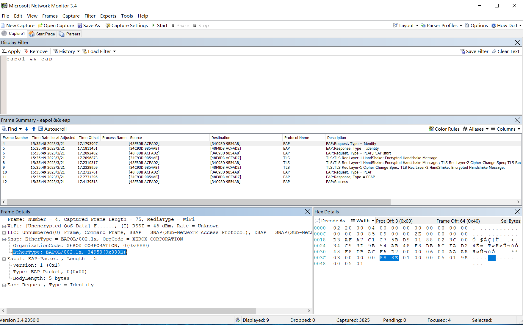The width and height of the screenshot is (523, 325).
Task: Open the Parser Profiles dropdown
Action: click(x=441, y=26)
